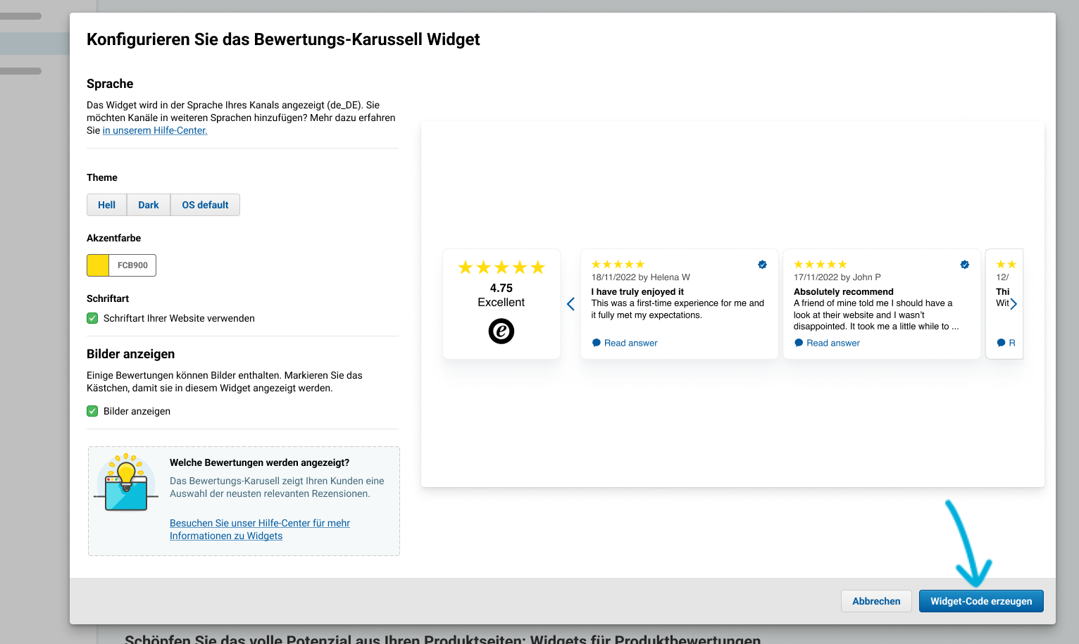Advance carousel with right chevron arrow
The image size is (1079, 644).
coord(1013,304)
